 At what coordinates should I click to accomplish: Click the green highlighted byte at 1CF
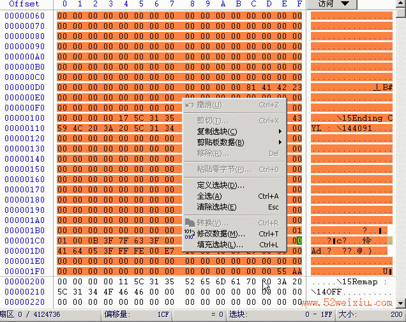(x=299, y=241)
